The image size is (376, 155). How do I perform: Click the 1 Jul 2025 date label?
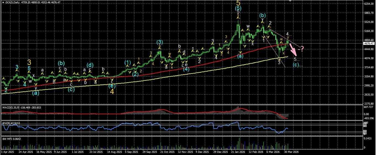pyautogui.click(x=78, y=151)
